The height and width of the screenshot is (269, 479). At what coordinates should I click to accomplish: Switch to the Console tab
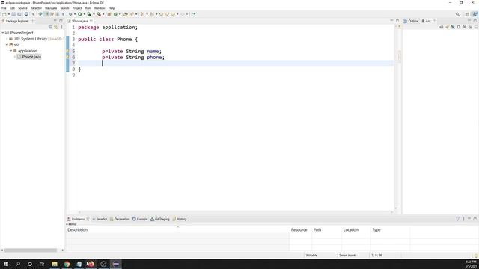[x=140, y=219]
